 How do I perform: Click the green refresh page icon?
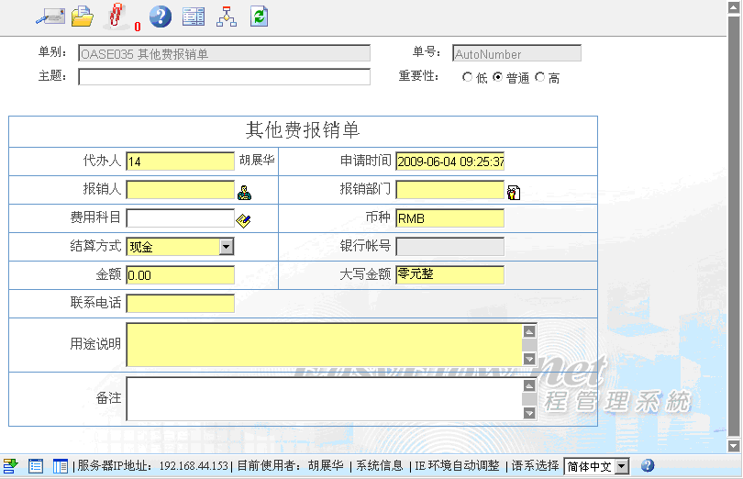click(260, 16)
